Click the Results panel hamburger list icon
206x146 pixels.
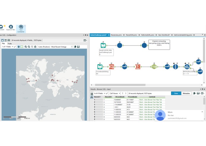[x=92, y=94]
